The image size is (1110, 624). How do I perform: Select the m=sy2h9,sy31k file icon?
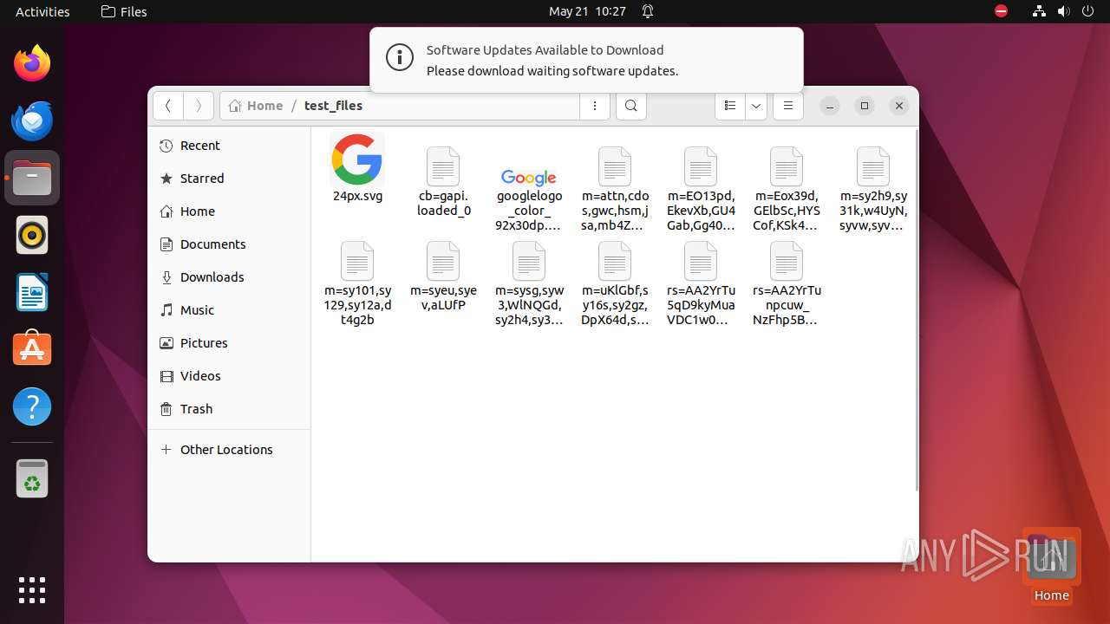873,166
